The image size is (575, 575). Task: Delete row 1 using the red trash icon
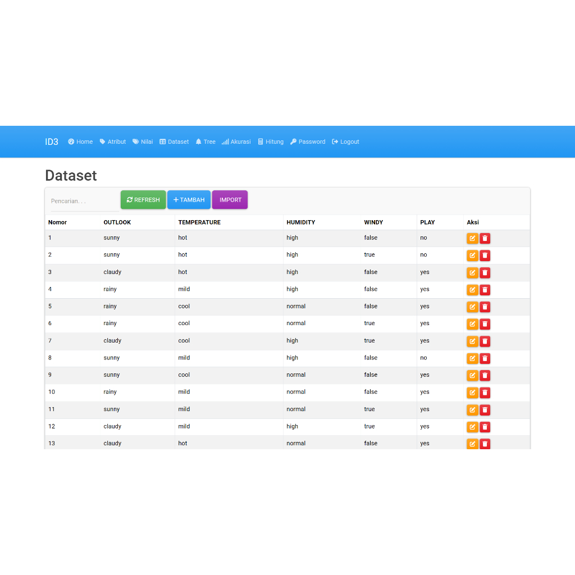[485, 238]
